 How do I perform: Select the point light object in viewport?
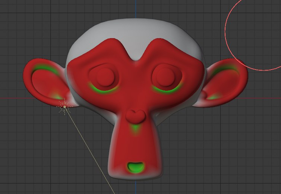pyautogui.click(x=64, y=107)
